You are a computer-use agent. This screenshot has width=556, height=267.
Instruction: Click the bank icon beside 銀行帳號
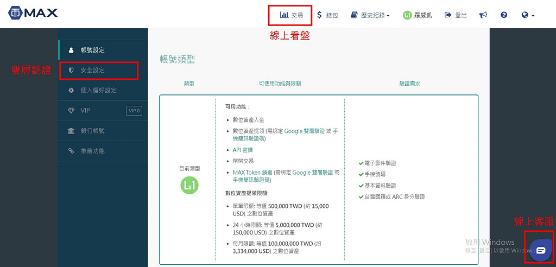pos(71,131)
